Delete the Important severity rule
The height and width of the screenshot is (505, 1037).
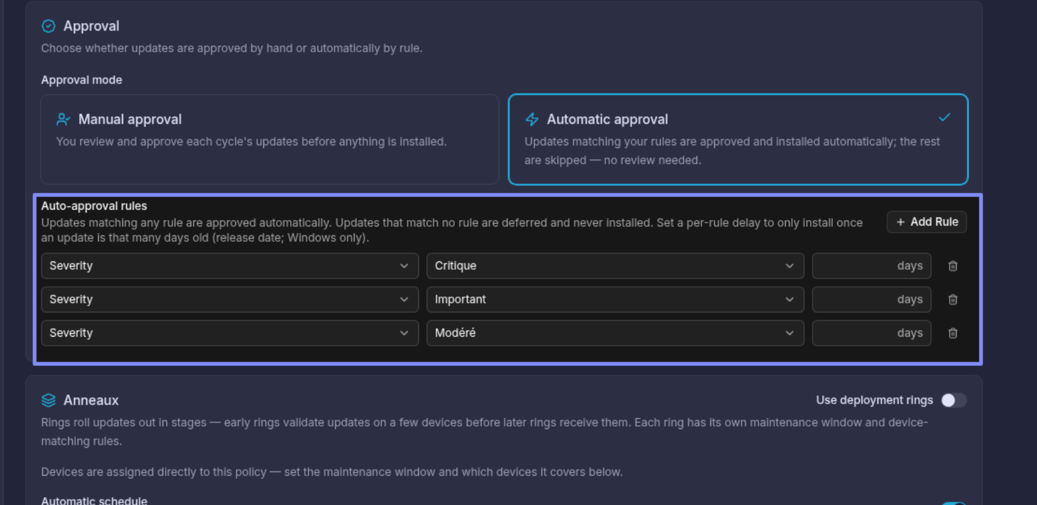pyautogui.click(x=953, y=300)
